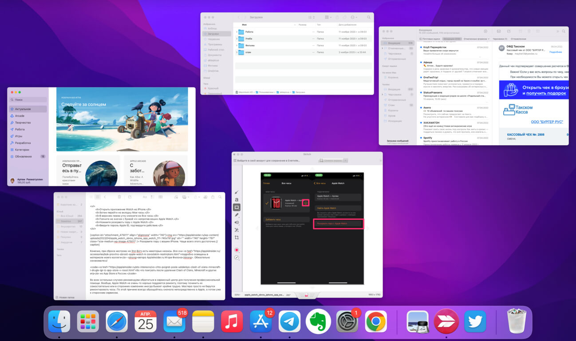Open the Trash in the Dock
The height and width of the screenshot is (341, 576).
coord(517,321)
